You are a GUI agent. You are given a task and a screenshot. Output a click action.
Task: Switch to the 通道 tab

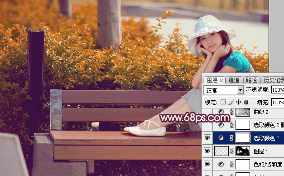pos(234,80)
